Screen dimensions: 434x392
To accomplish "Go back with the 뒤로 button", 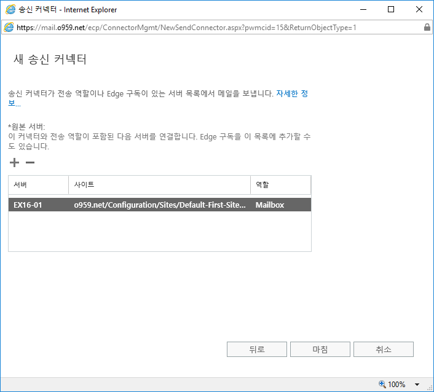I will (x=256, y=349).
